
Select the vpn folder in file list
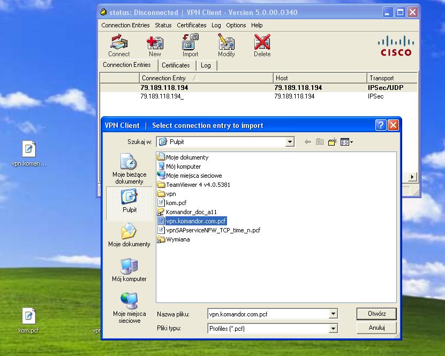167,194
